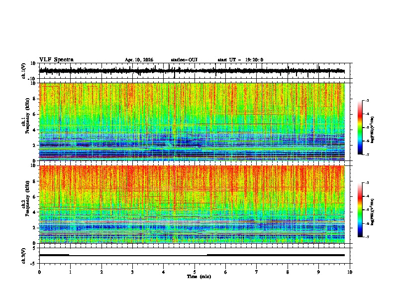Click the 'VLF Spectra' title
394x305 pixels.
click(56, 60)
